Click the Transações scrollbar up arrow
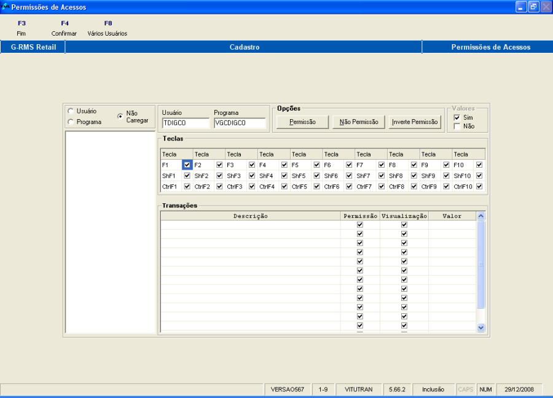 pyautogui.click(x=480, y=216)
